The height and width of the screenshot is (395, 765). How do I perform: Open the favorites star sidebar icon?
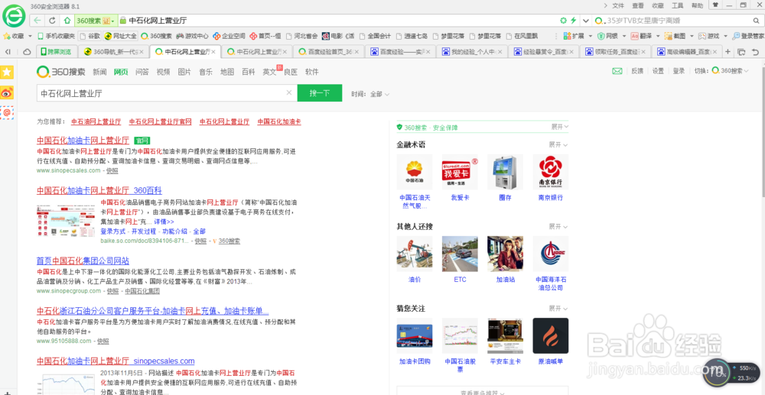(x=7, y=73)
